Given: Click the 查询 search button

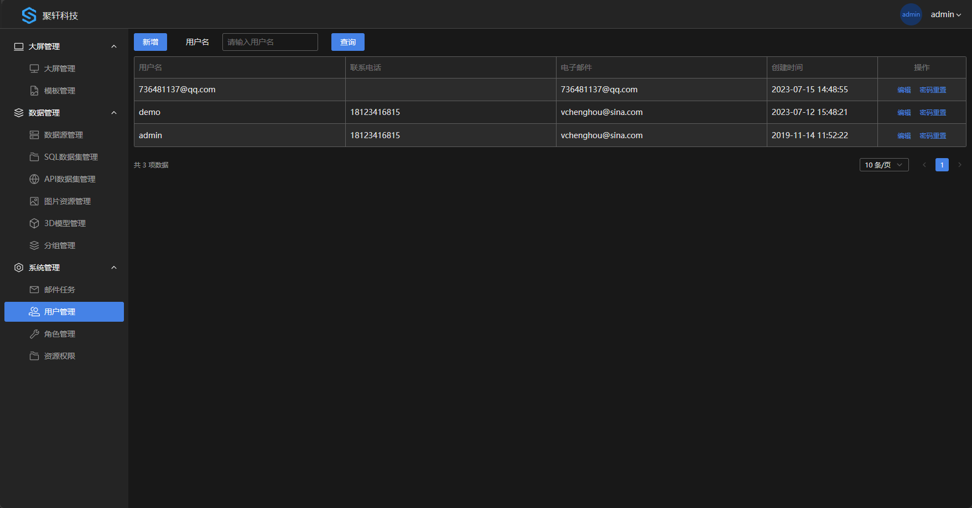Looking at the screenshot, I should click(x=348, y=42).
